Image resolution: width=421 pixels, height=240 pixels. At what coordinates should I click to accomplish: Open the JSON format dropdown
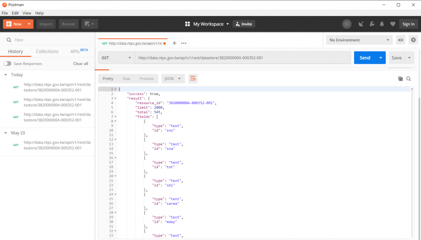click(173, 79)
